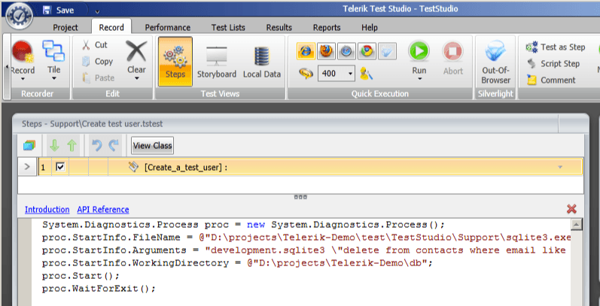This screenshot has height=306, width=600.
Task: Switch to the Storyboard view
Action: click(x=217, y=62)
